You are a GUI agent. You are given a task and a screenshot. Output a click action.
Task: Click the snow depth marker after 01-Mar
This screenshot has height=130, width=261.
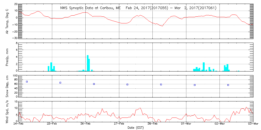[195, 85]
